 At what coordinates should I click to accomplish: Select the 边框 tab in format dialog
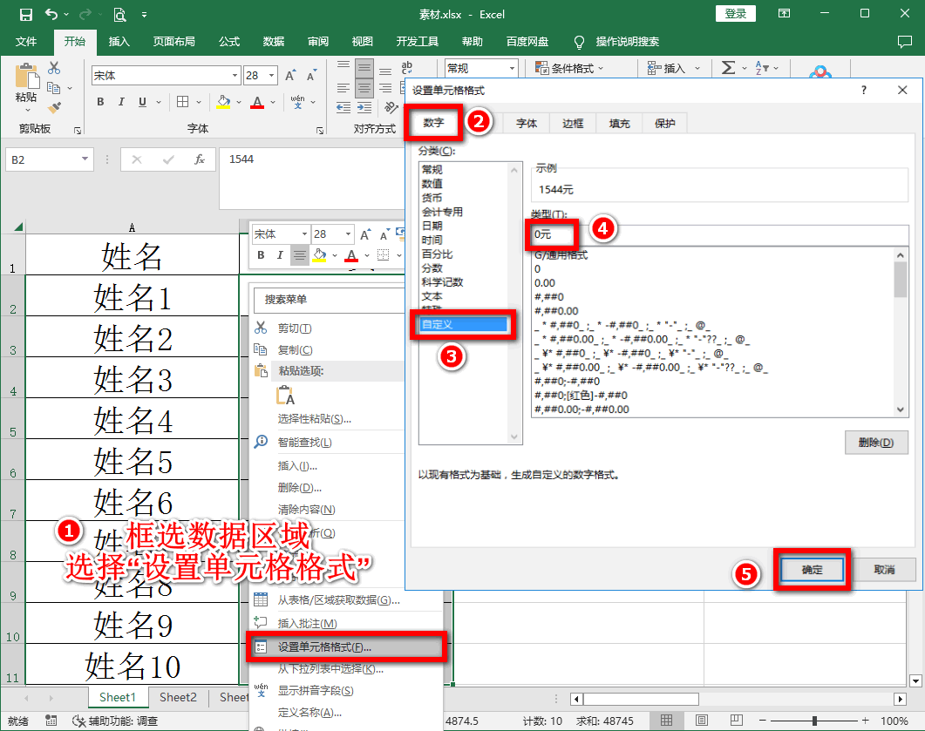(x=573, y=123)
